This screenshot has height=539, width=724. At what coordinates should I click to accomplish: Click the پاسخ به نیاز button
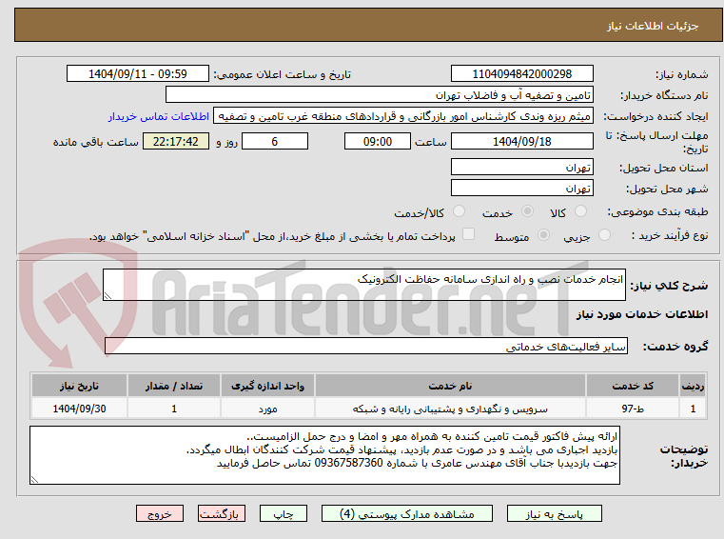(x=554, y=513)
